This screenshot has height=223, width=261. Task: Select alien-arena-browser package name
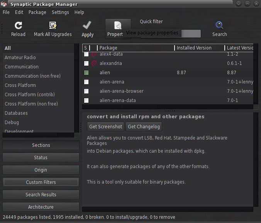(x=122, y=91)
